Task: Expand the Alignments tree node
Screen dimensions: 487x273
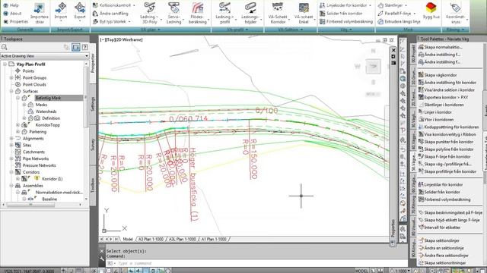Action: 11,138
